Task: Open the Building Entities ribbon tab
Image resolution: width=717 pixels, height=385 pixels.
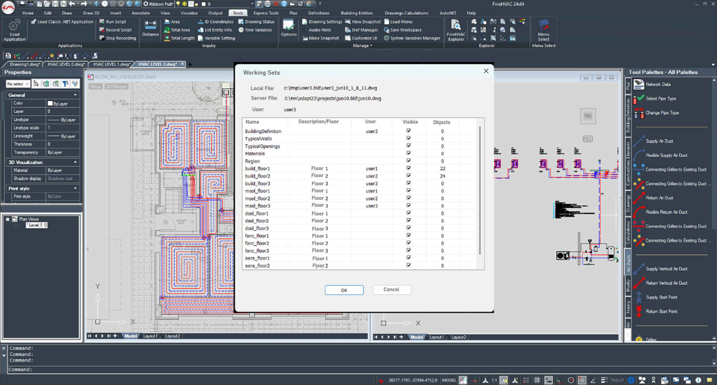Action: [x=356, y=13]
